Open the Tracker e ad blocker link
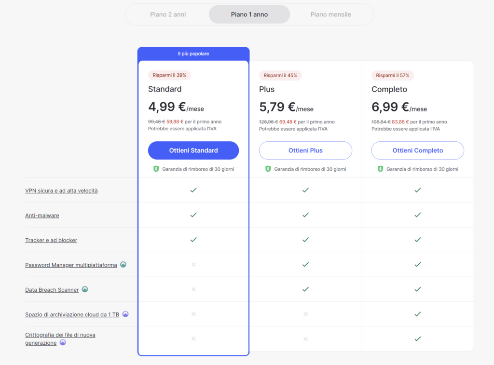 pos(51,240)
